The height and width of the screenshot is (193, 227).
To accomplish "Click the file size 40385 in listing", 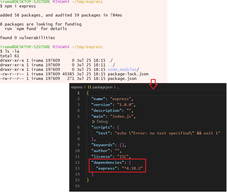I will 68,74.
